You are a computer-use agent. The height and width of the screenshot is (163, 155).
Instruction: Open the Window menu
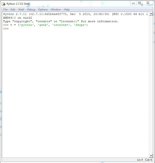(x=56, y=9)
